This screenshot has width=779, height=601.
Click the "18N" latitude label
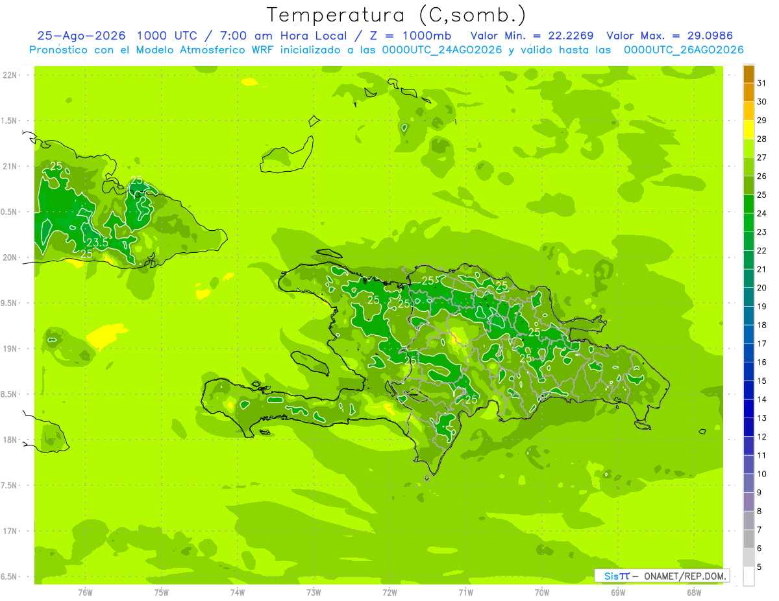9,440
